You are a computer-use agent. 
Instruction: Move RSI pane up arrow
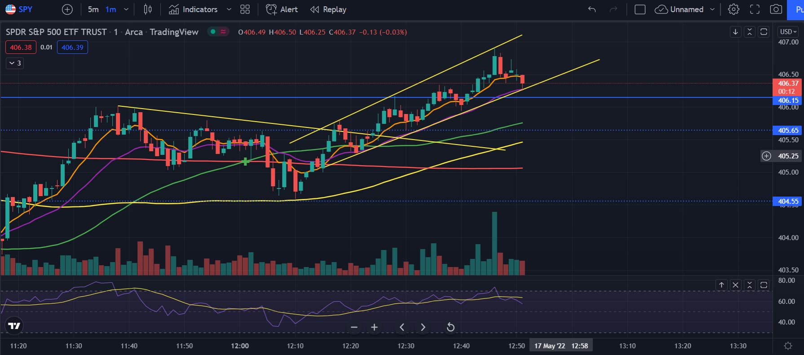point(721,285)
